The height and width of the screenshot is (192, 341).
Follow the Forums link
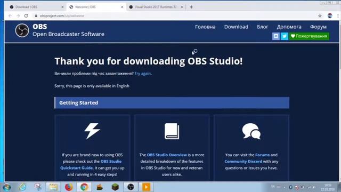point(262,155)
